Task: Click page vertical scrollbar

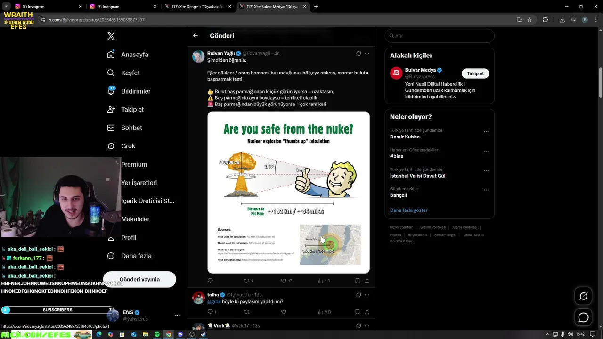Action: pyautogui.click(x=601, y=83)
